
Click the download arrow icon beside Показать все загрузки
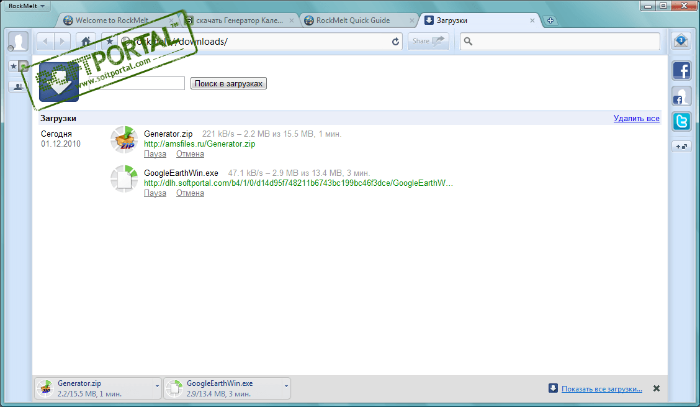click(x=553, y=388)
